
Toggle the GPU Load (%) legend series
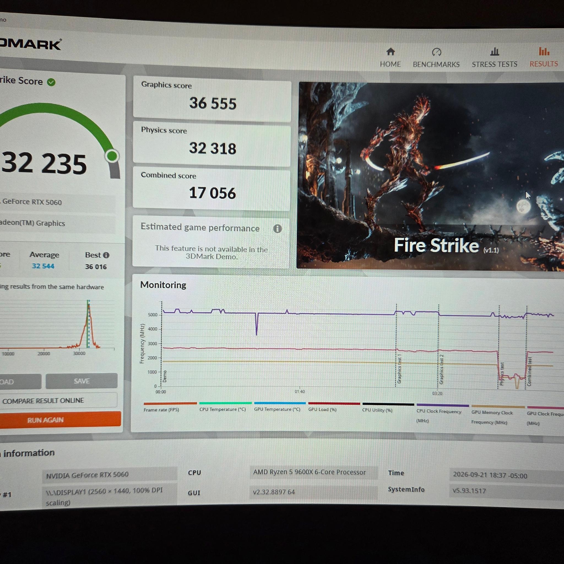pyautogui.click(x=334, y=407)
